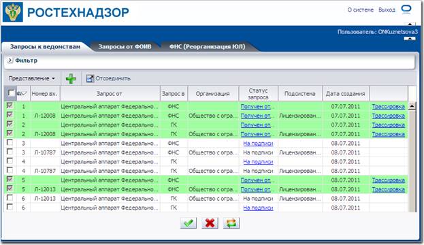This screenshot has width=424, height=245.
Task: Toggle the select-all checkbox in the table header
Action: click(12, 93)
